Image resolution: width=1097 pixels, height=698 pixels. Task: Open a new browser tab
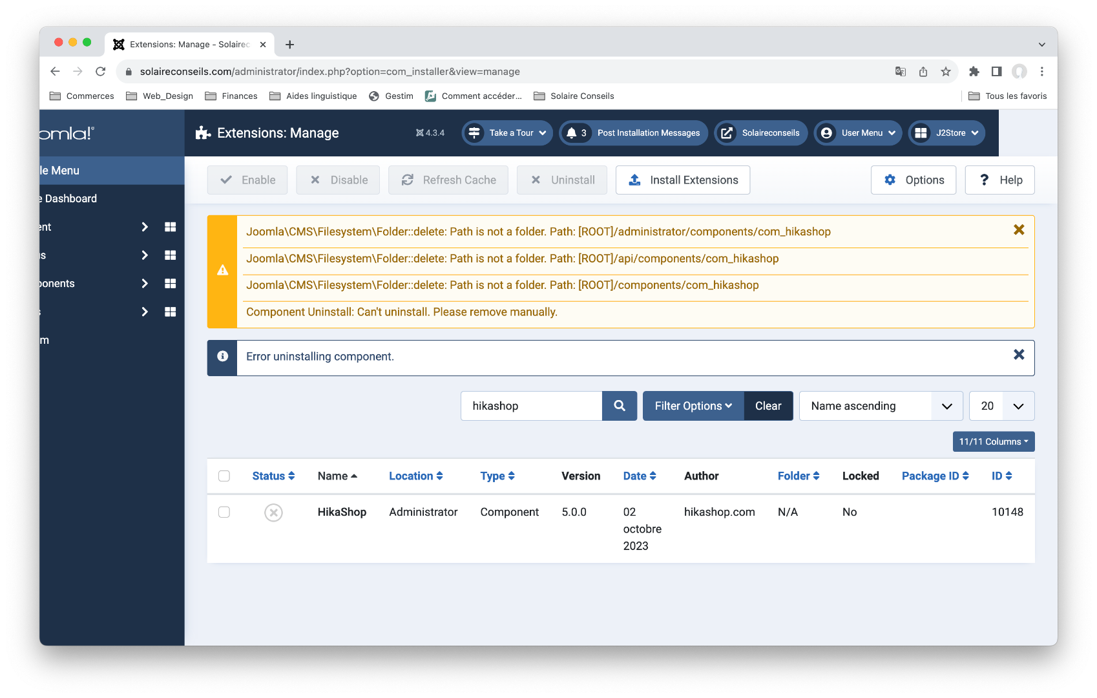(x=290, y=45)
